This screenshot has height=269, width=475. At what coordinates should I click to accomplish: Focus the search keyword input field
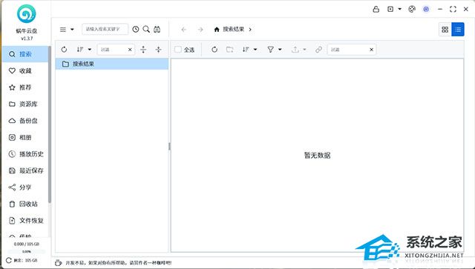[x=105, y=30]
